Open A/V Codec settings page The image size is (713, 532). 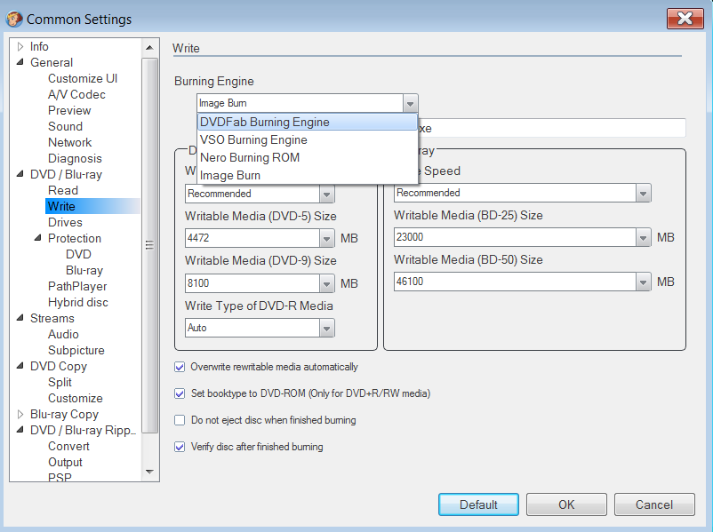pyautogui.click(x=76, y=94)
